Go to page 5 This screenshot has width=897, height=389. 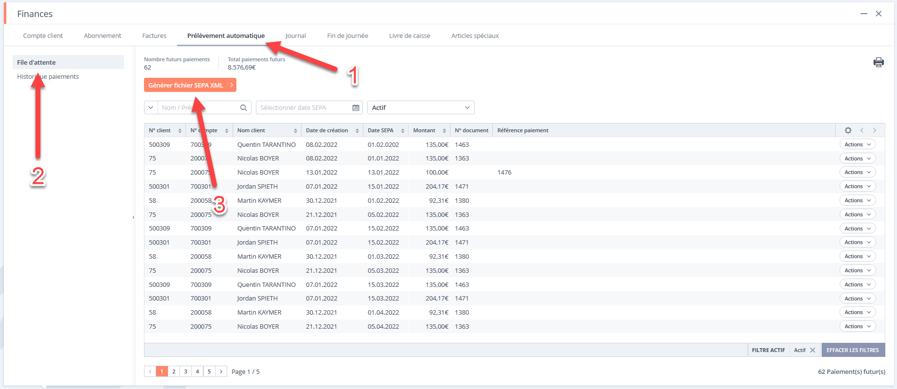[209, 371]
